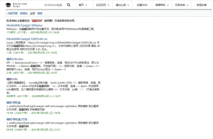Click the BILIGAME WIKI title text
Viewport: 213px width, 139px height.
click(20, 5)
